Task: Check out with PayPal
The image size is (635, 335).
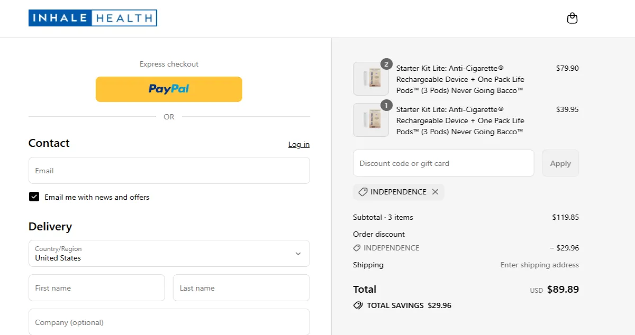Action: pos(168,89)
